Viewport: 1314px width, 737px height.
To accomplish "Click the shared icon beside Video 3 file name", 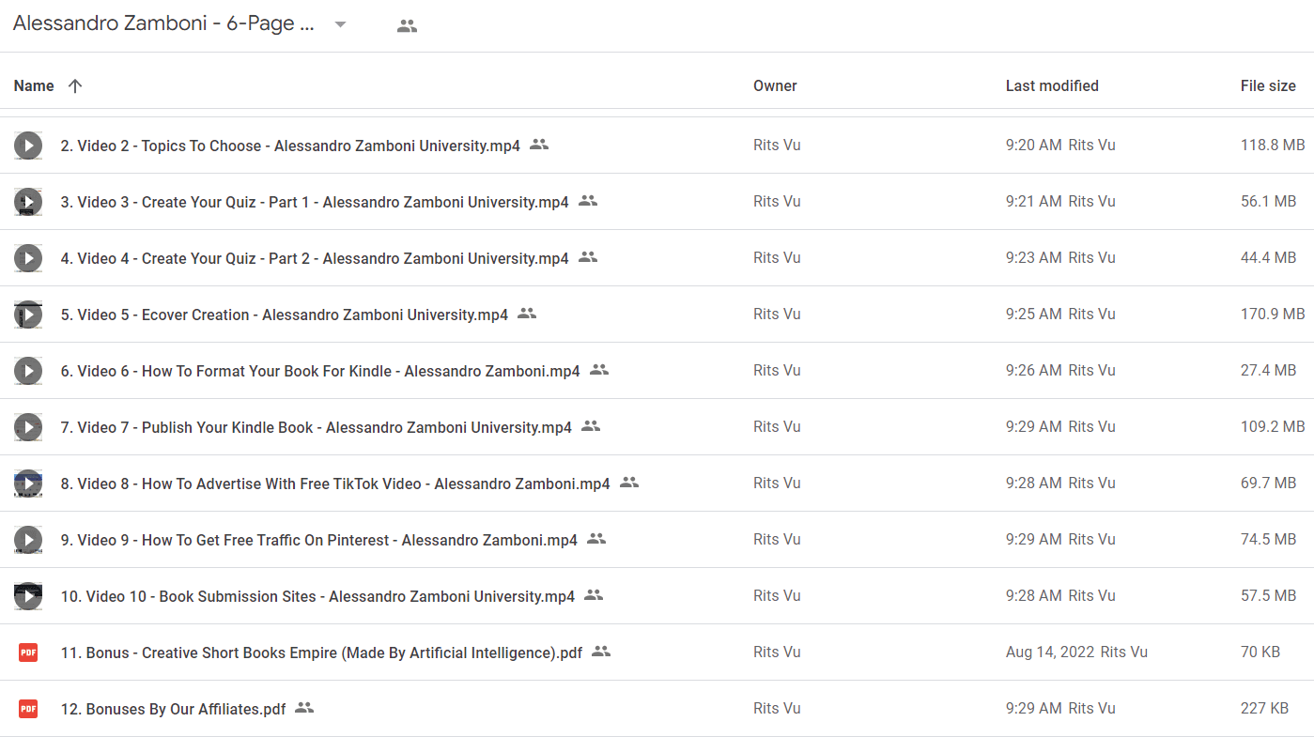I will tap(588, 201).
